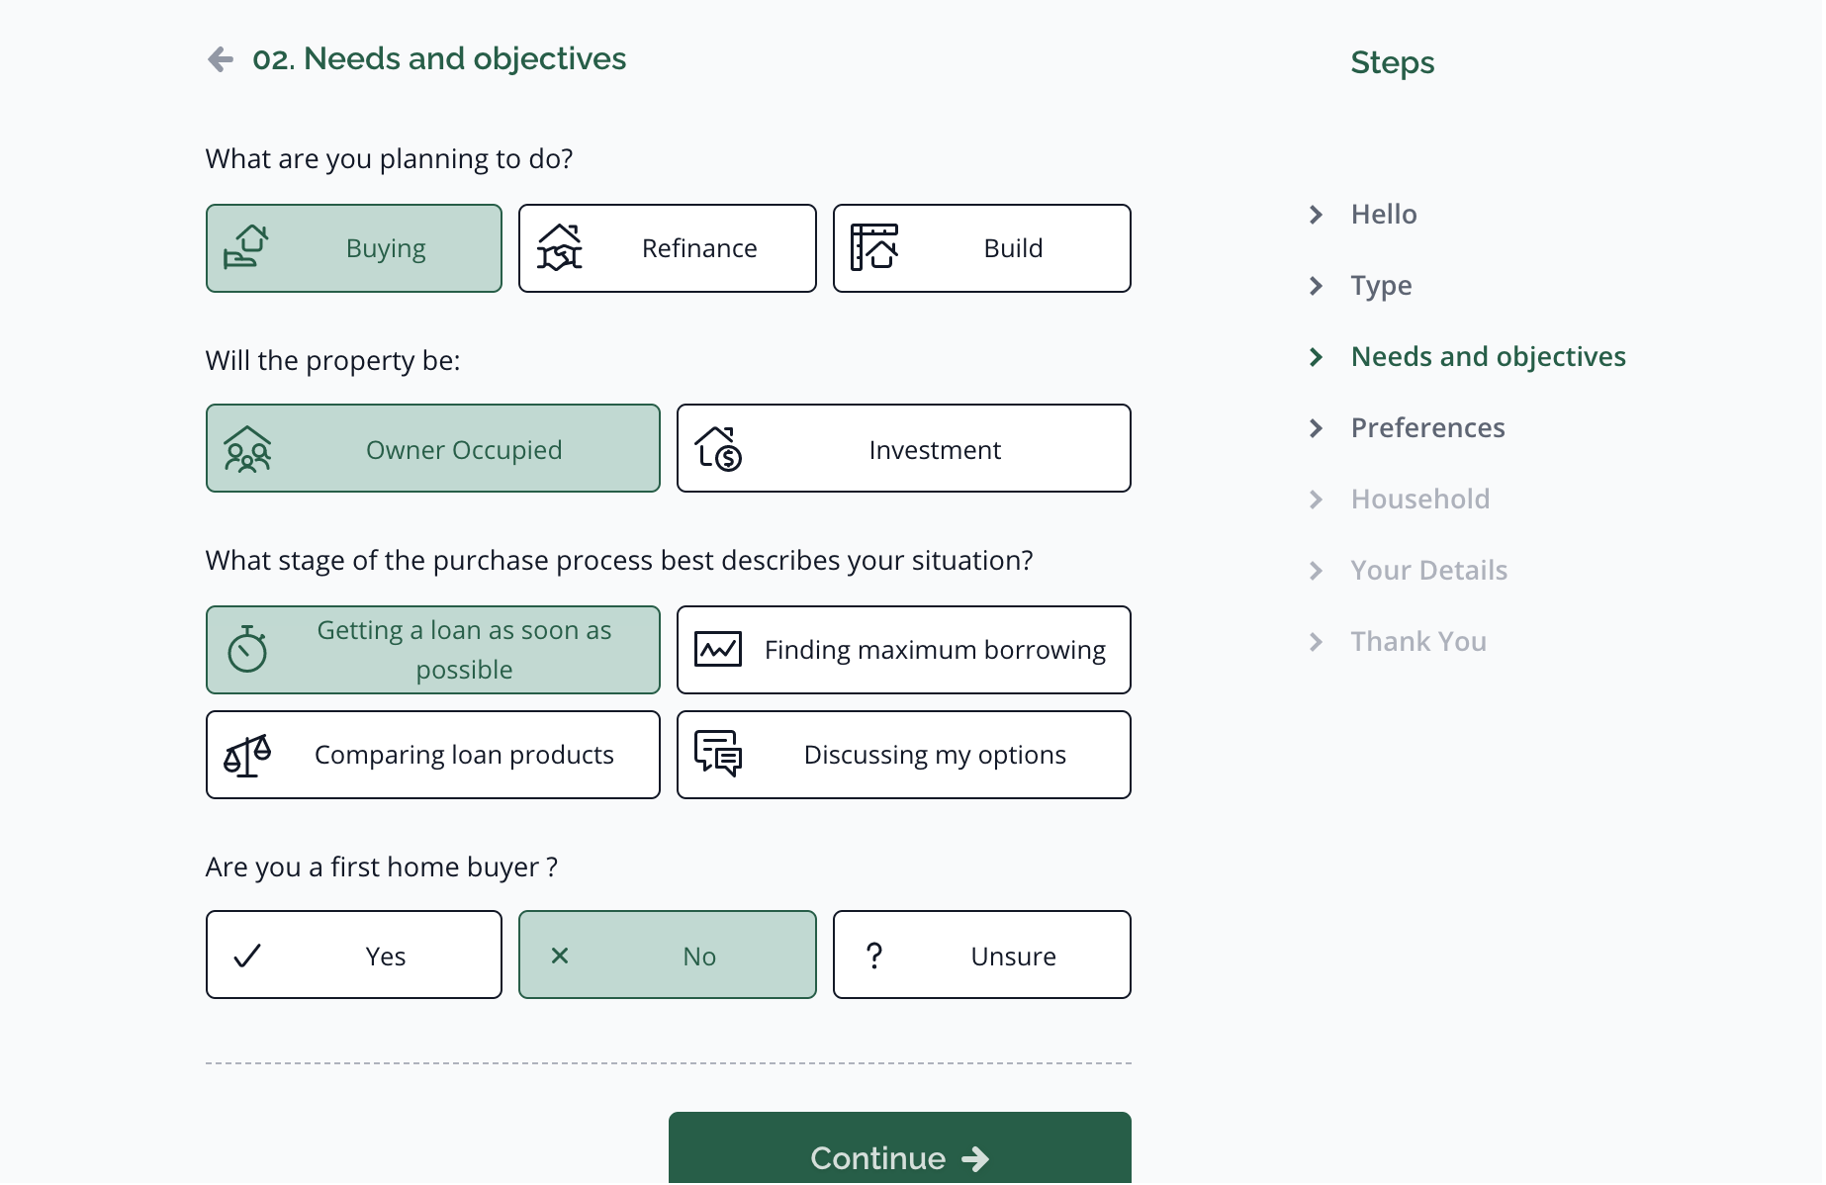Click the Refinance handshake house icon
Viewport: 1826px width, 1185px height.
(560, 247)
